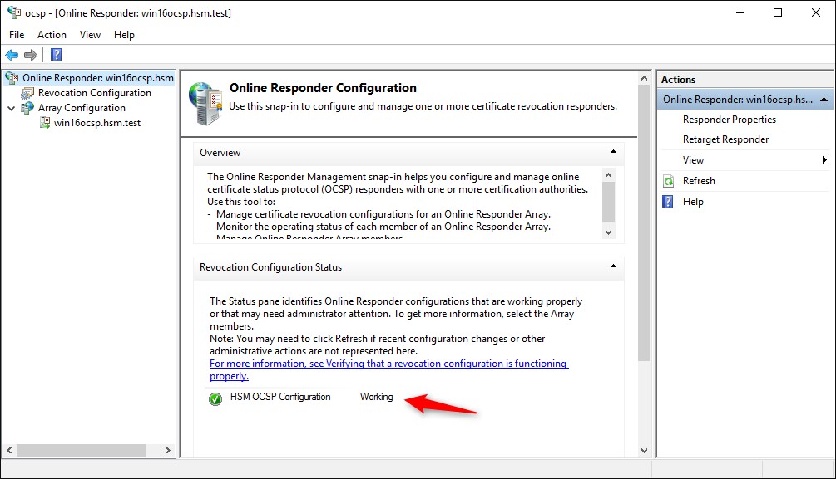Click Help in the Actions pane
Screen dimensions: 836x479
click(x=693, y=202)
